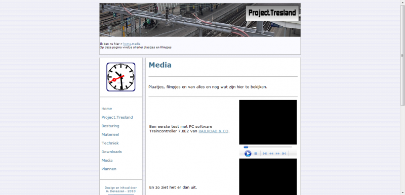The height and width of the screenshot is (195, 405).
Task: Select the Media sidebar item
Action: tap(107, 160)
